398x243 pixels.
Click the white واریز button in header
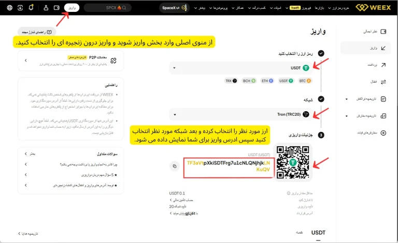point(72,8)
